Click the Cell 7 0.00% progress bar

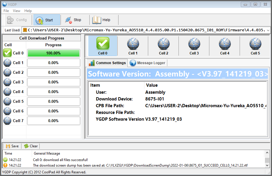click(54, 121)
